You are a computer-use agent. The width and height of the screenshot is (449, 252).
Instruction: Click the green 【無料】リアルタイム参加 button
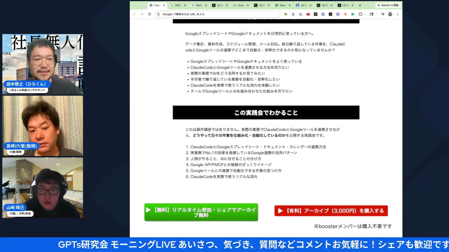click(x=201, y=212)
